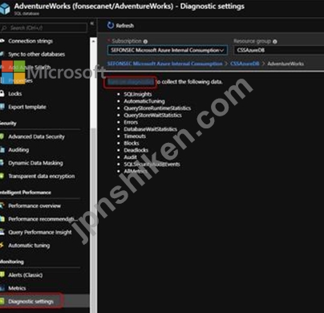Click the CSSAzureDB breadcrumb link
This screenshot has height=313, width=324.
click(x=245, y=63)
